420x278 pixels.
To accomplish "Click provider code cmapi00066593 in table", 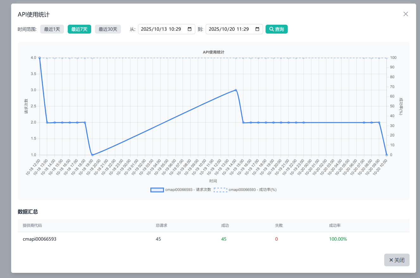I will tap(40, 239).
